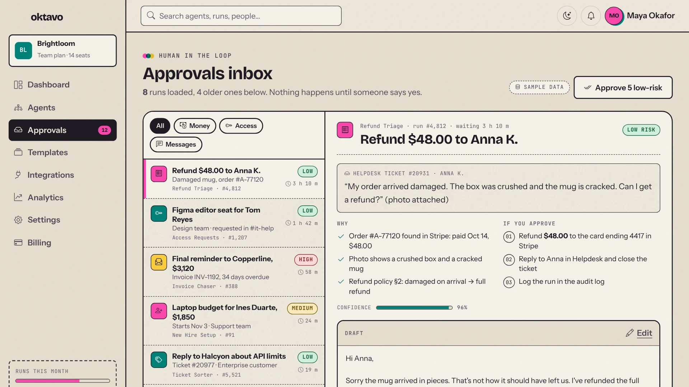Open notifications bell
The image size is (689, 387).
tap(591, 16)
